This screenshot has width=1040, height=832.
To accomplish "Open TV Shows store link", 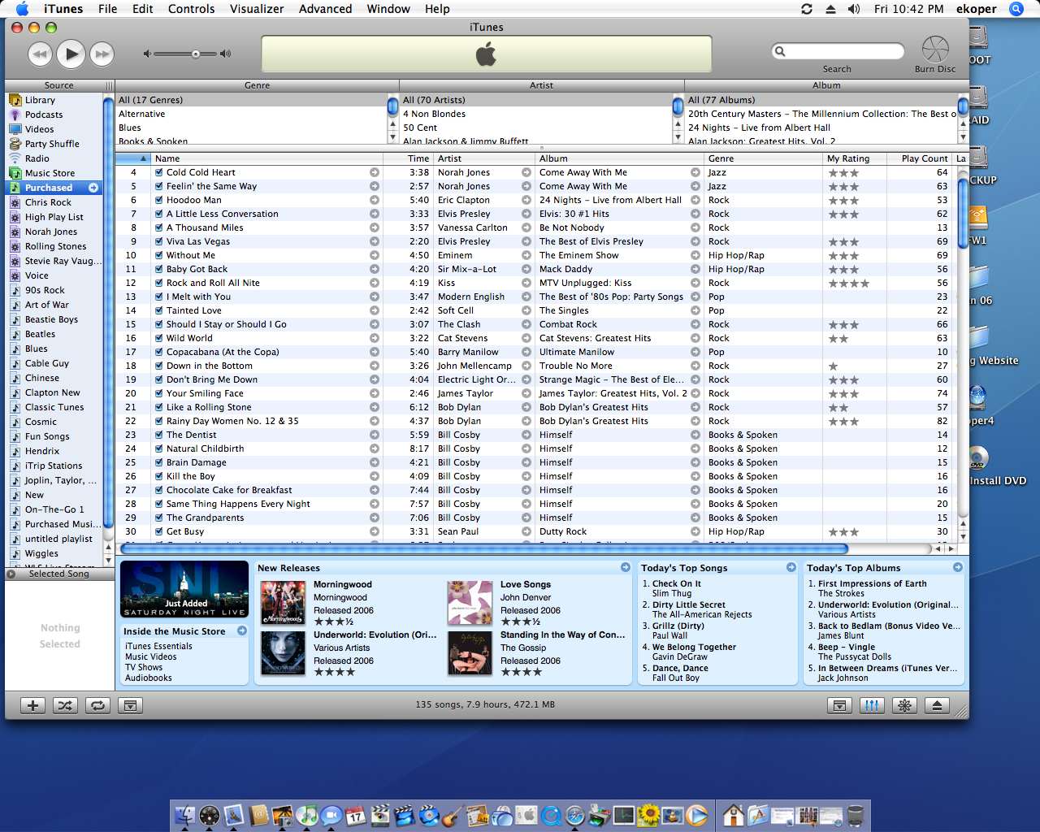I will [144, 667].
